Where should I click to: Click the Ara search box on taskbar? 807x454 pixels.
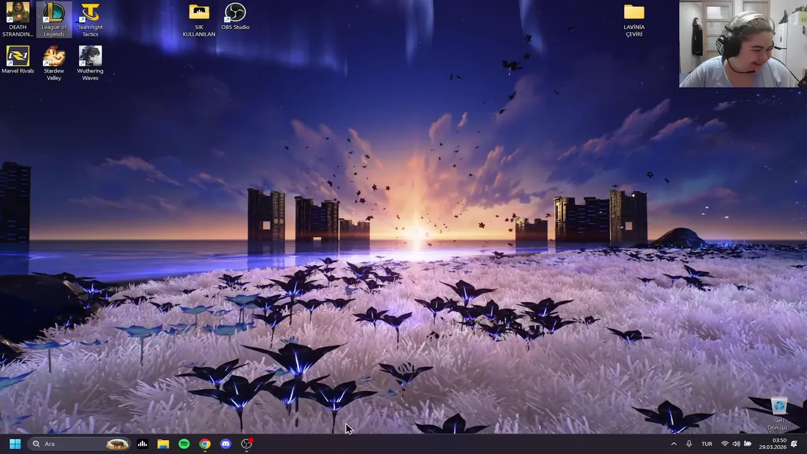pos(79,444)
